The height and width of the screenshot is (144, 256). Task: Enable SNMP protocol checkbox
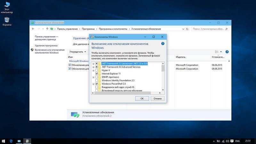97,77
